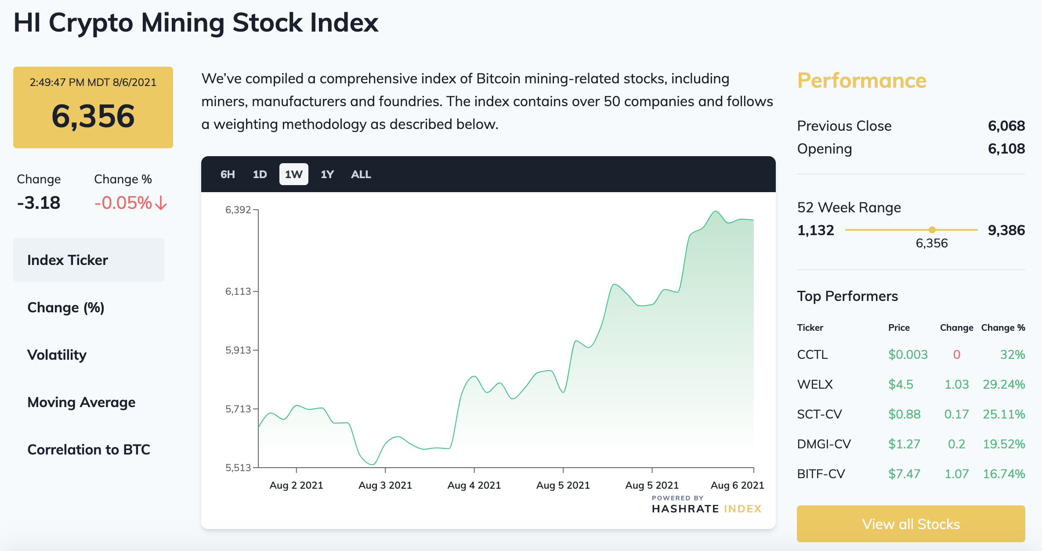Image resolution: width=1042 pixels, height=551 pixels.
Task: Click the WELX ticker row
Action: pyautogui.click(x=911, y=384)
